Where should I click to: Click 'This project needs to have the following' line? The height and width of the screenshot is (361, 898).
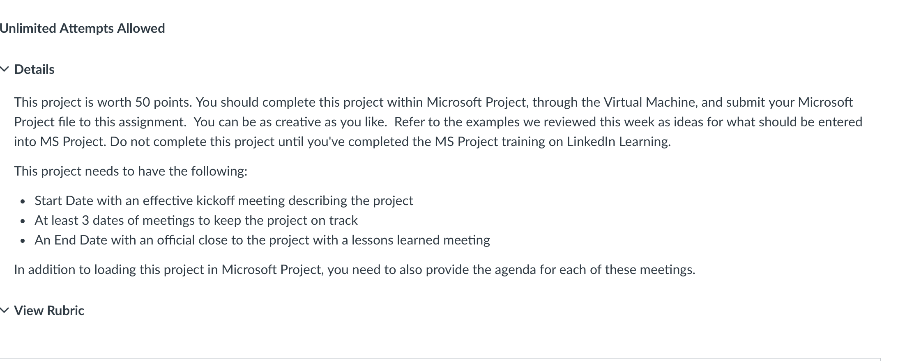click(131, 171)
